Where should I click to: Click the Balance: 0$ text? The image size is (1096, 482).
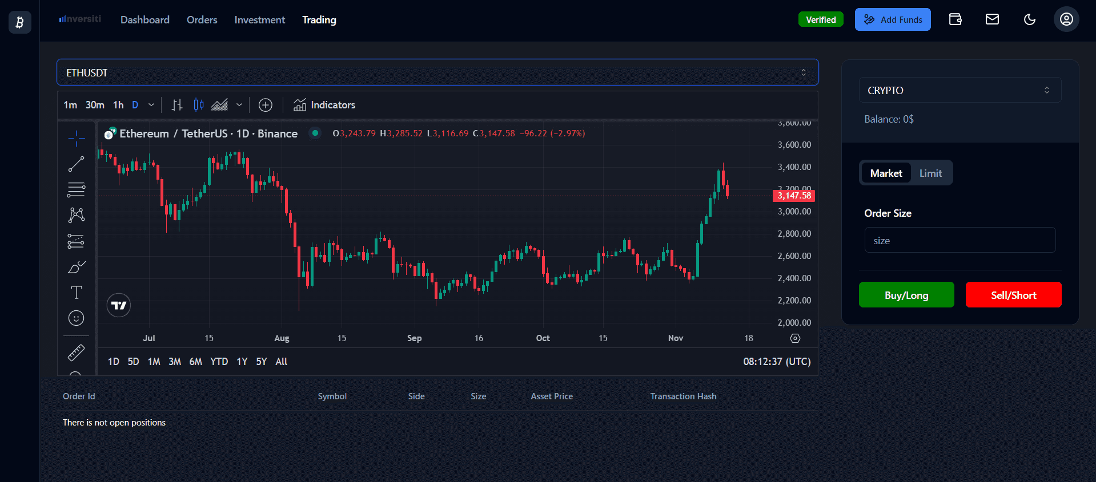click(889, 119)
